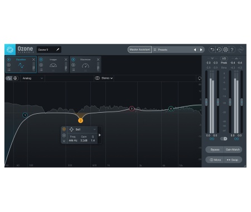Open the Help question mark icon
The image size is (251, 212).
tap(232, 50)
